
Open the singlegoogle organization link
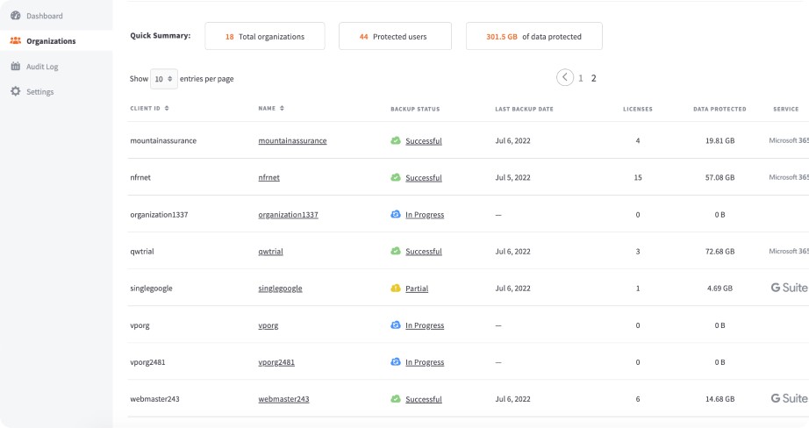click(280, 289)
